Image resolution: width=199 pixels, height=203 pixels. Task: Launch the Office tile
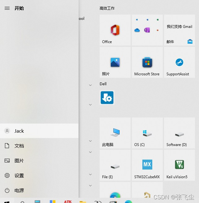115,30
